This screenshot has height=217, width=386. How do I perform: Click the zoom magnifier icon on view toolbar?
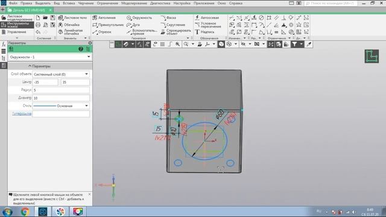(186, 44)
